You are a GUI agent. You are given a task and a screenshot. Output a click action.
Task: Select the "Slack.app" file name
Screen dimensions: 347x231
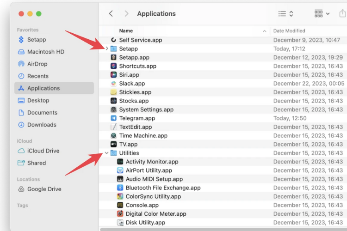[132, 84]
